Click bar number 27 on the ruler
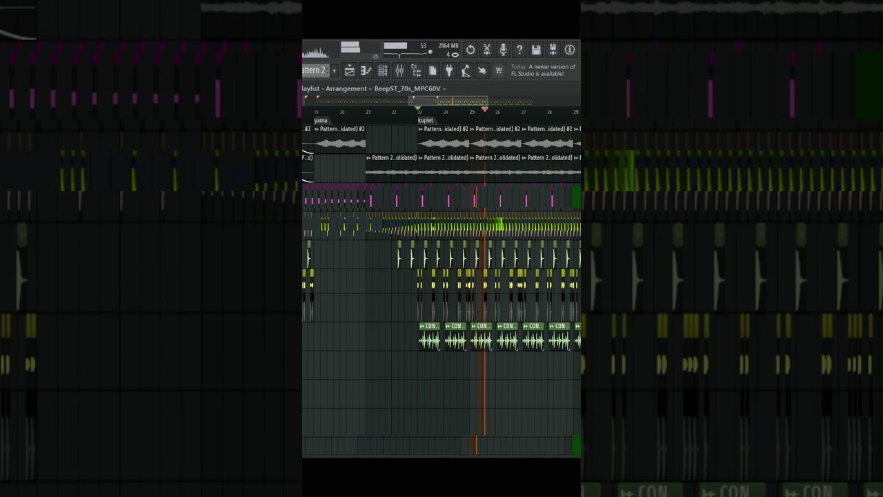This screenshot has height=497, width=883. tap(524, 112)
